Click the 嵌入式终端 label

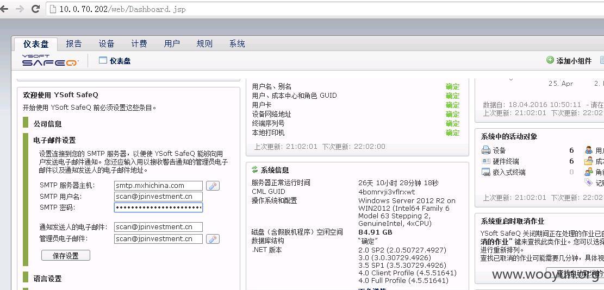509,172
